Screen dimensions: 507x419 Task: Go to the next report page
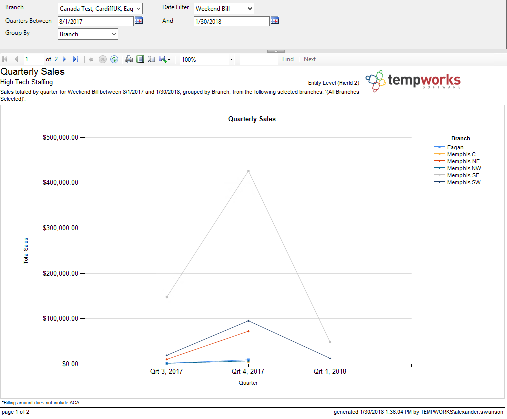pos(64,59)
